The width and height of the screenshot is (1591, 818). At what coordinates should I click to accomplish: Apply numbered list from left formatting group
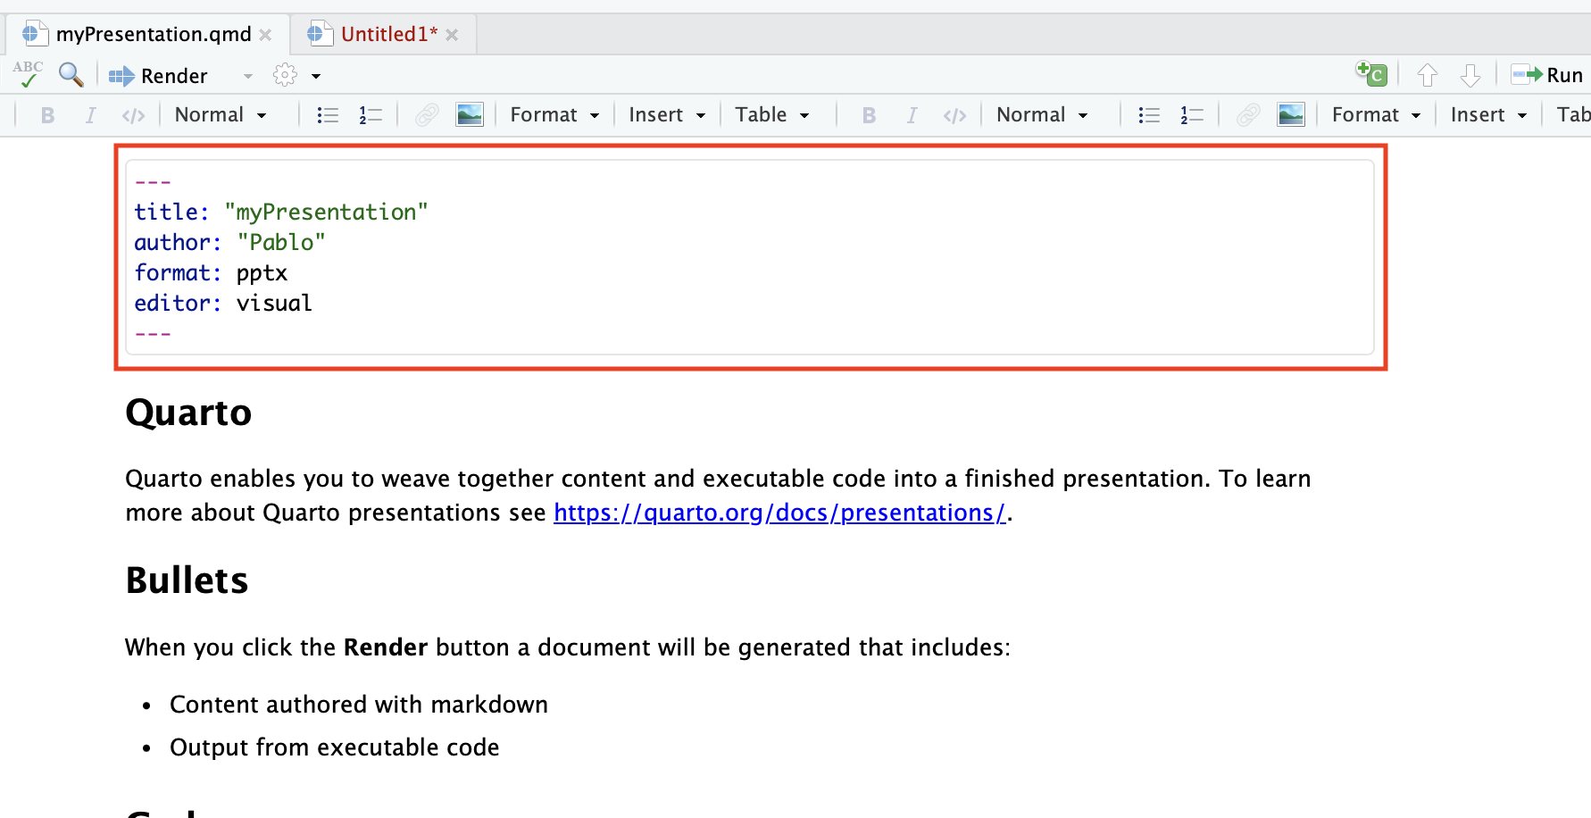(371, 115)
